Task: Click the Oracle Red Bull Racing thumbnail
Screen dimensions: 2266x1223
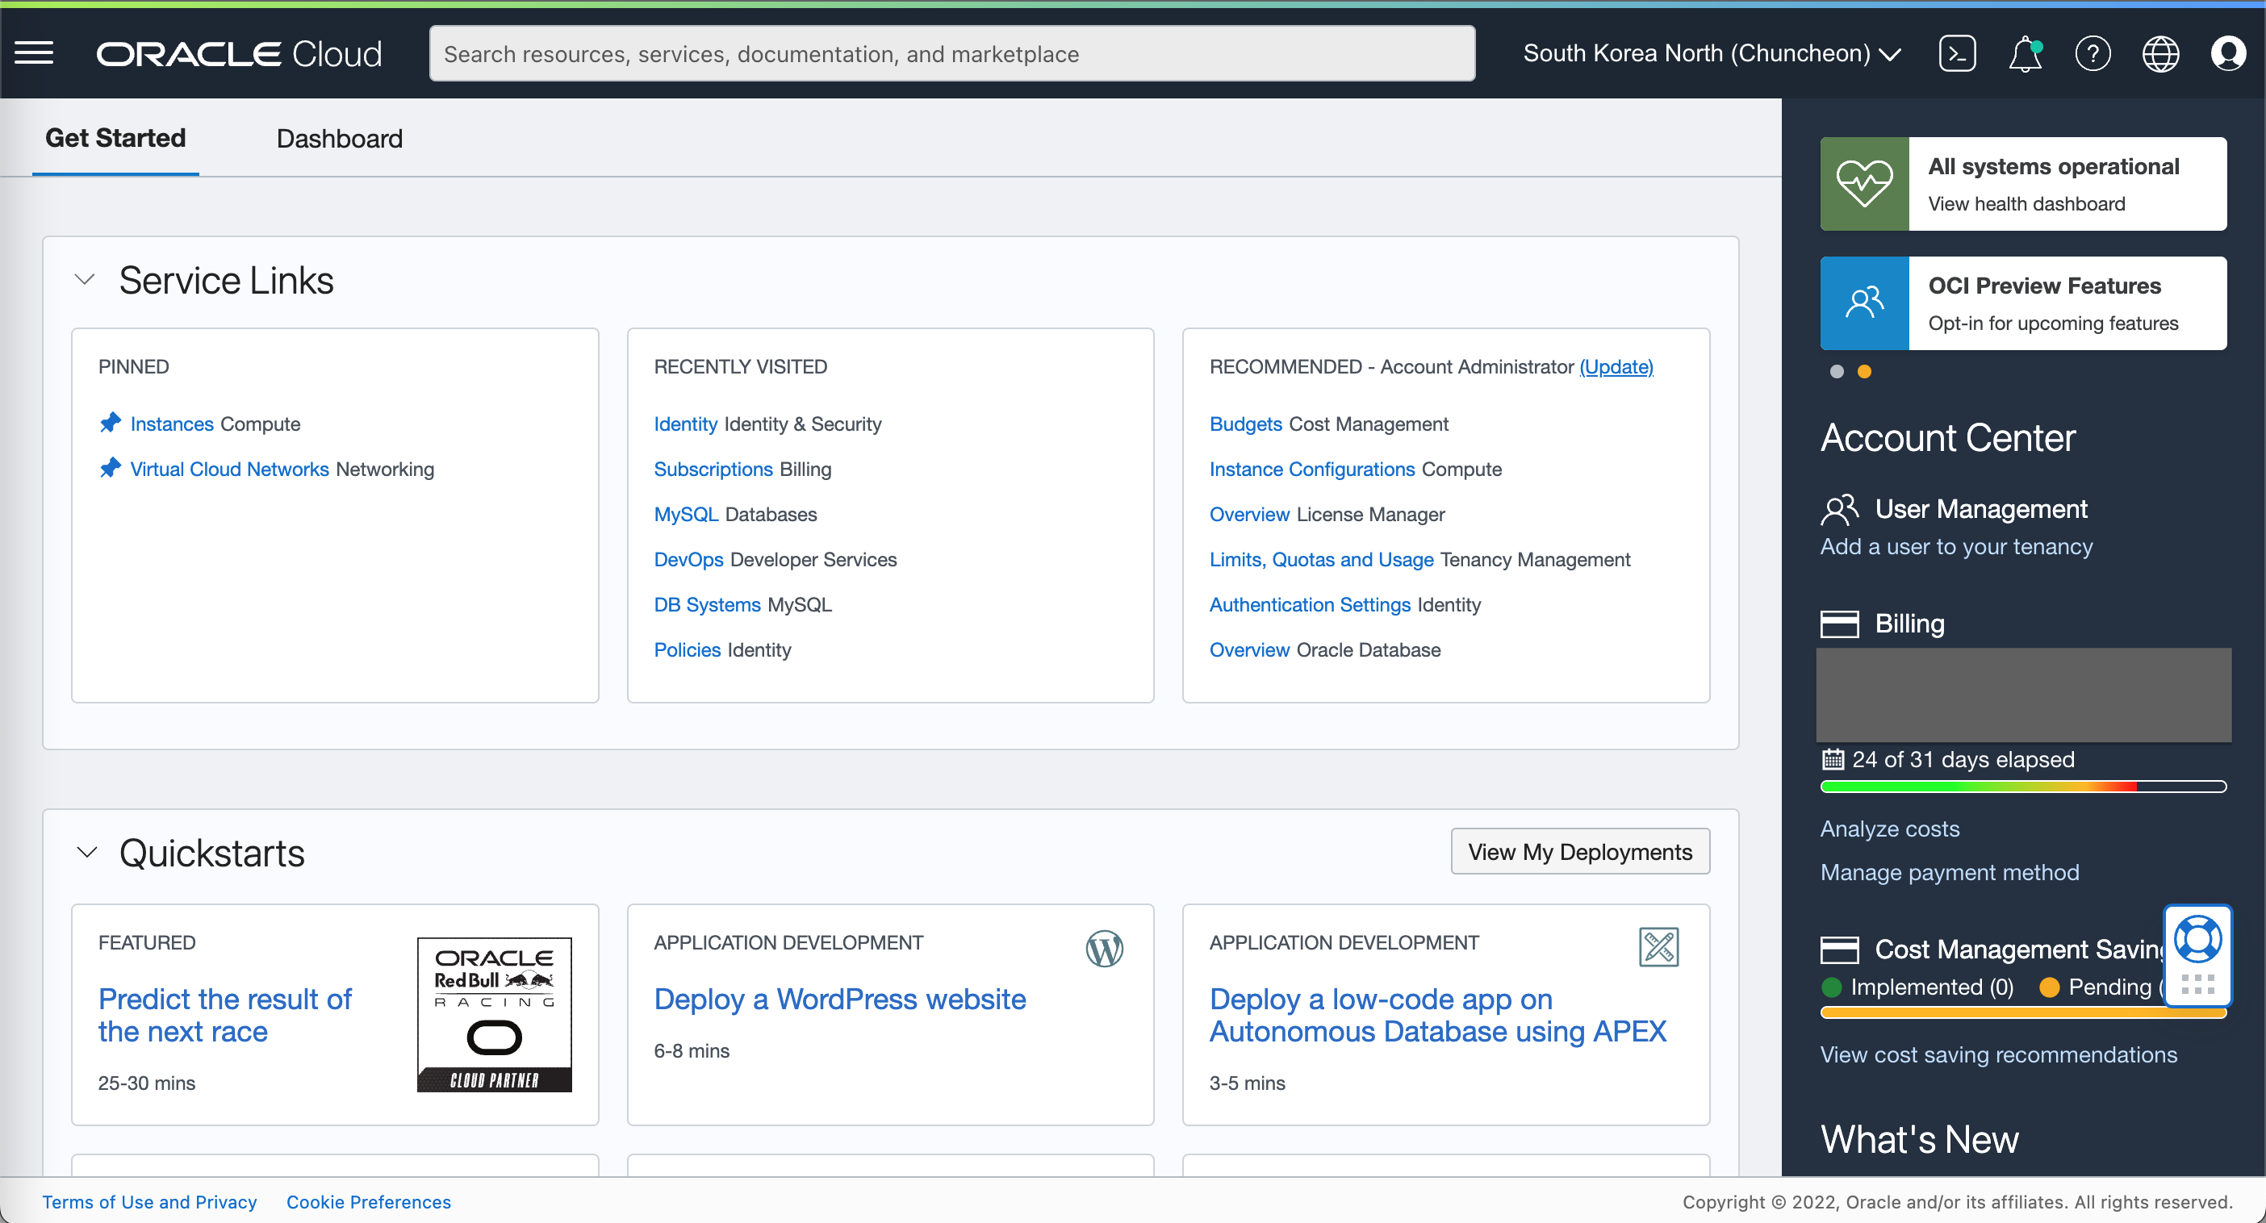Action: [x=495, y=1015]
